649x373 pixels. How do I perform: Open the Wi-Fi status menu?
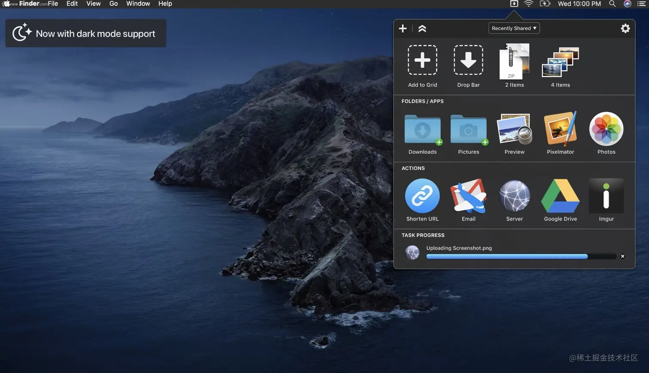point(529,4)
